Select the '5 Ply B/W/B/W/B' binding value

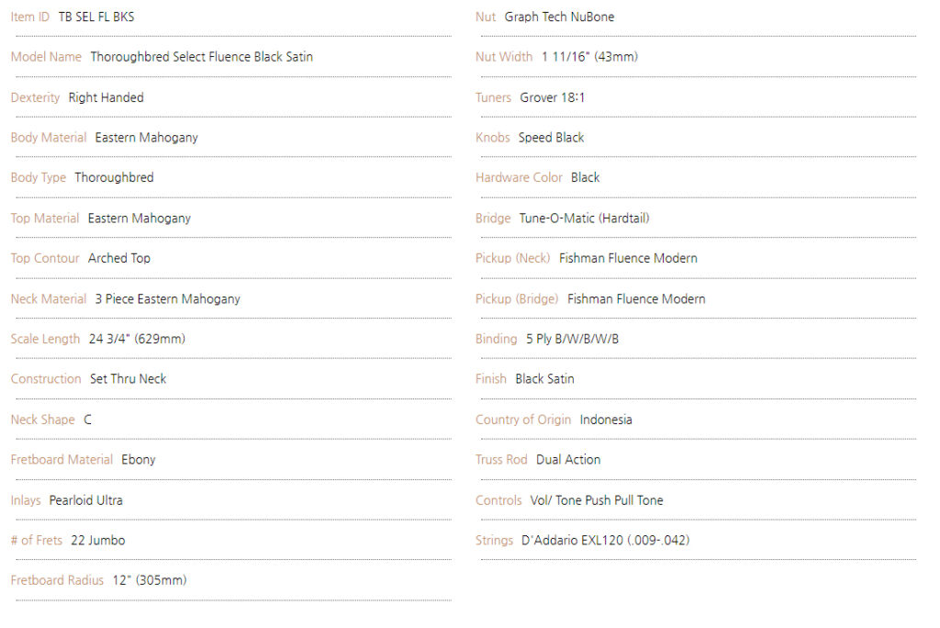(572, 339)
